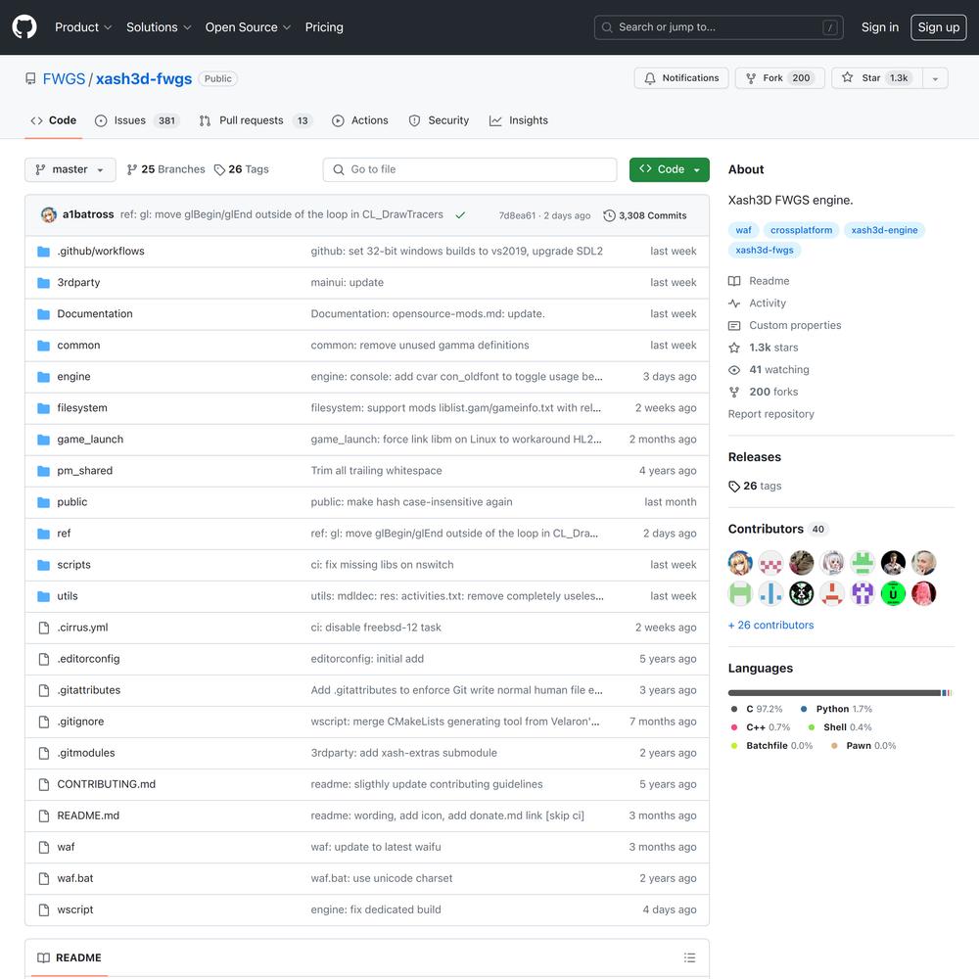Open the Documentation folder icon

coord(43,314)
